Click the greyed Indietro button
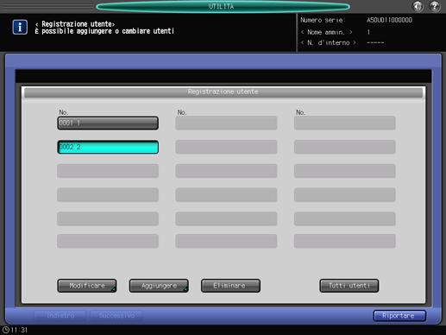 60,316
